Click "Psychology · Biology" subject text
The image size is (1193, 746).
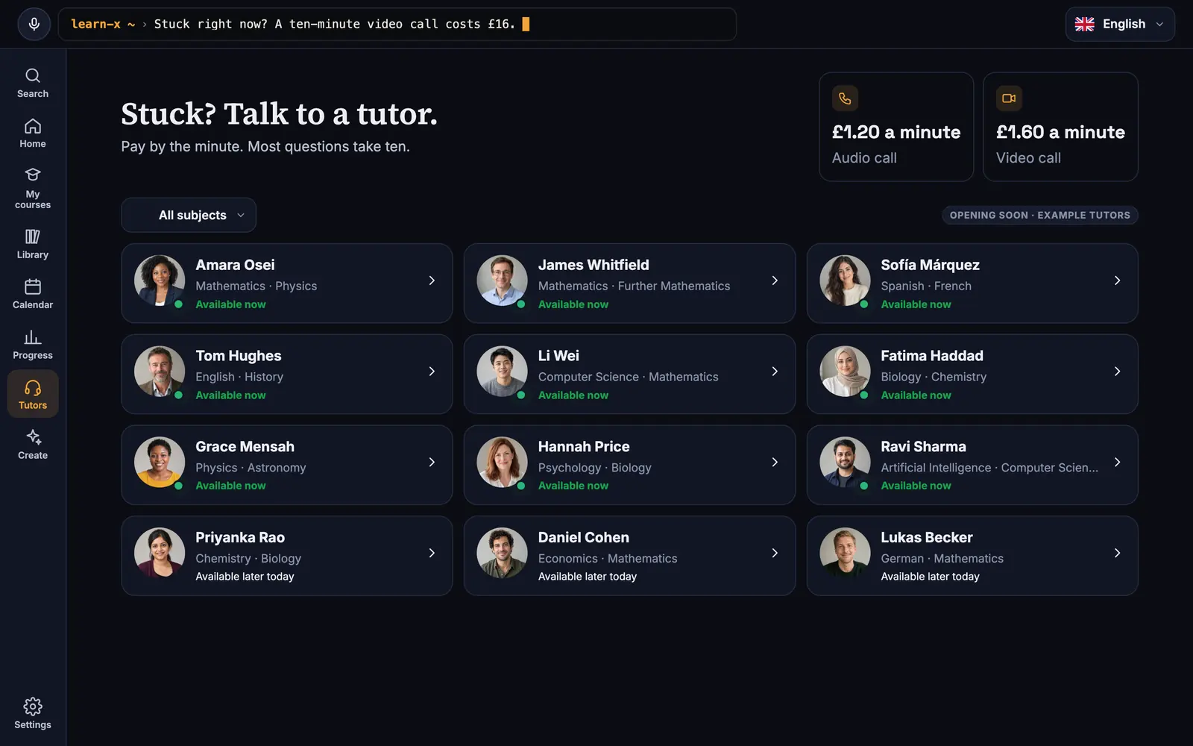point(595,468)
